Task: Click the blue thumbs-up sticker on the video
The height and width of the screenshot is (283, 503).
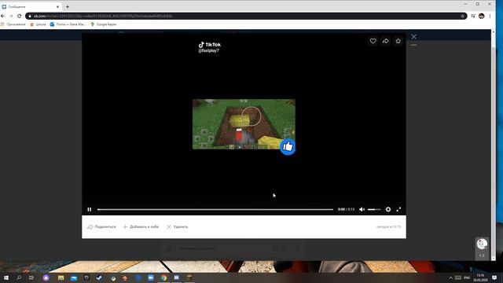Action: click(x=288, y=147)
